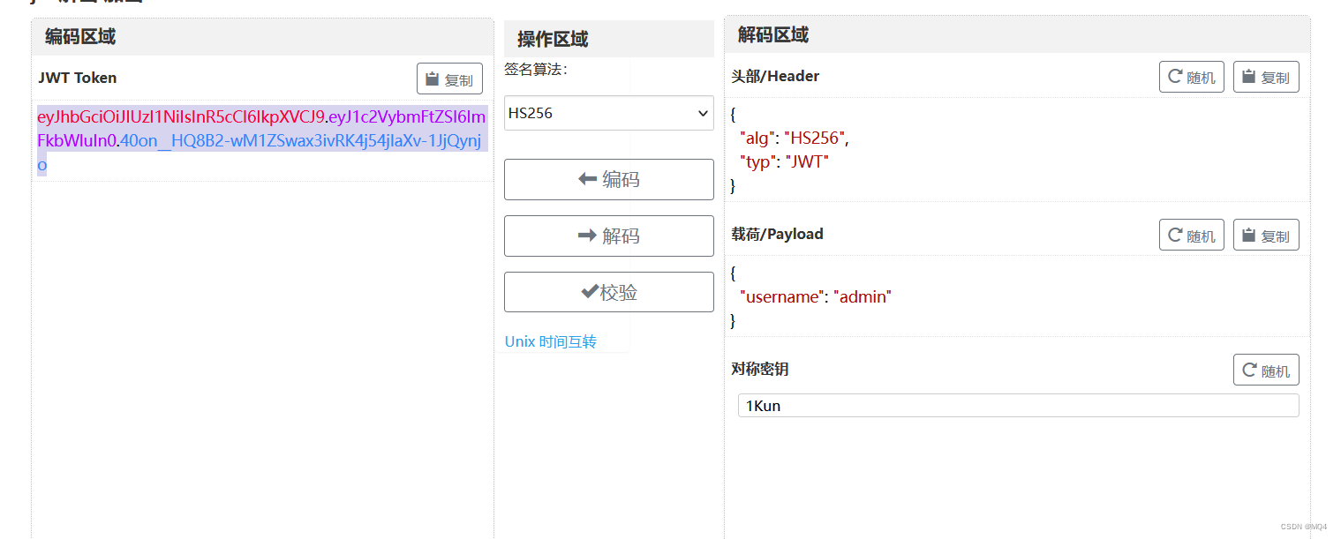Screen dimensions: 1341x539
Task: Generate a random 对称密钥 symmetric key
Action: click(x=1265, y=371)
